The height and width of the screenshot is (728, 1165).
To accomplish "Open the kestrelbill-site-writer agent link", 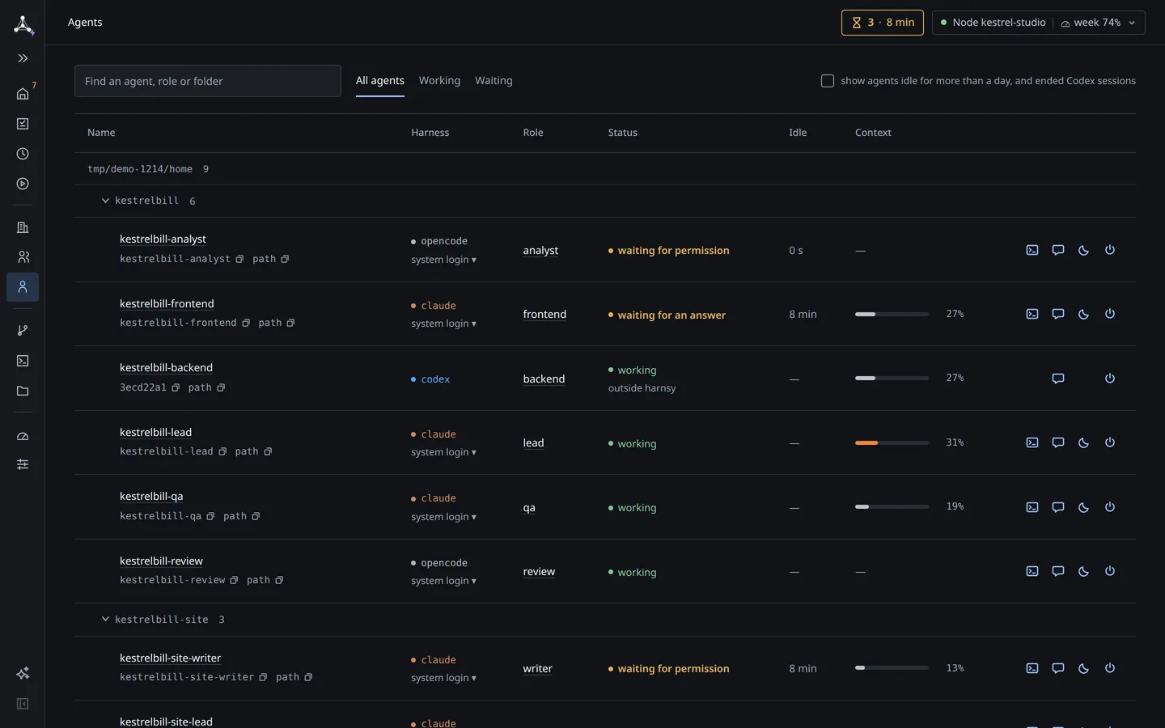I will [x=170, y=658].
